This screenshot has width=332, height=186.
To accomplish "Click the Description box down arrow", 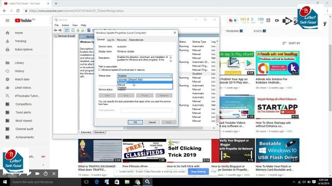I will [x=171, y=61].
